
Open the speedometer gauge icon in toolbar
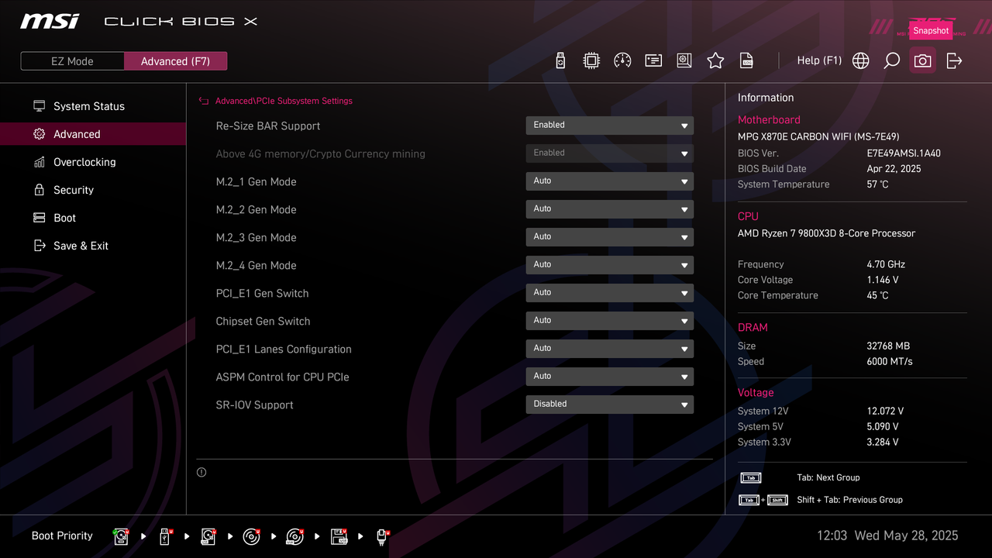(622, 60)
